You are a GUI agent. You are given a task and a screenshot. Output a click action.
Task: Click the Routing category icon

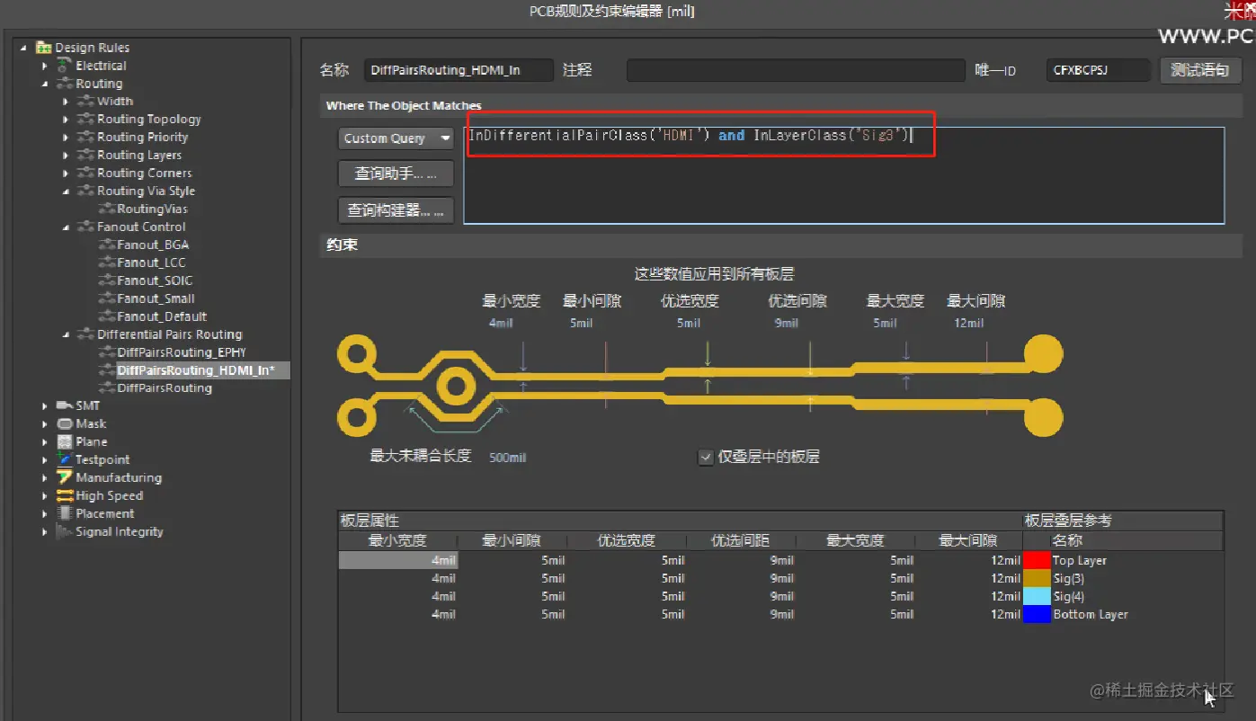point(64,84)
